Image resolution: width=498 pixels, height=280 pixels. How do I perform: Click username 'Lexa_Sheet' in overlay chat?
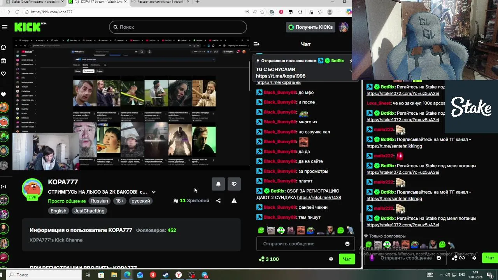(379, 103)
